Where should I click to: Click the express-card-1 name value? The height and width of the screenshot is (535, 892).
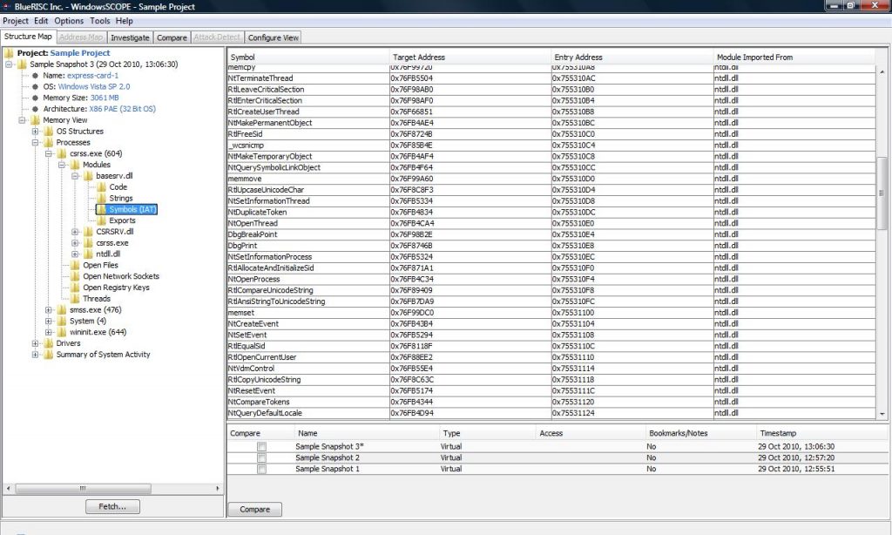coord(92,76)
